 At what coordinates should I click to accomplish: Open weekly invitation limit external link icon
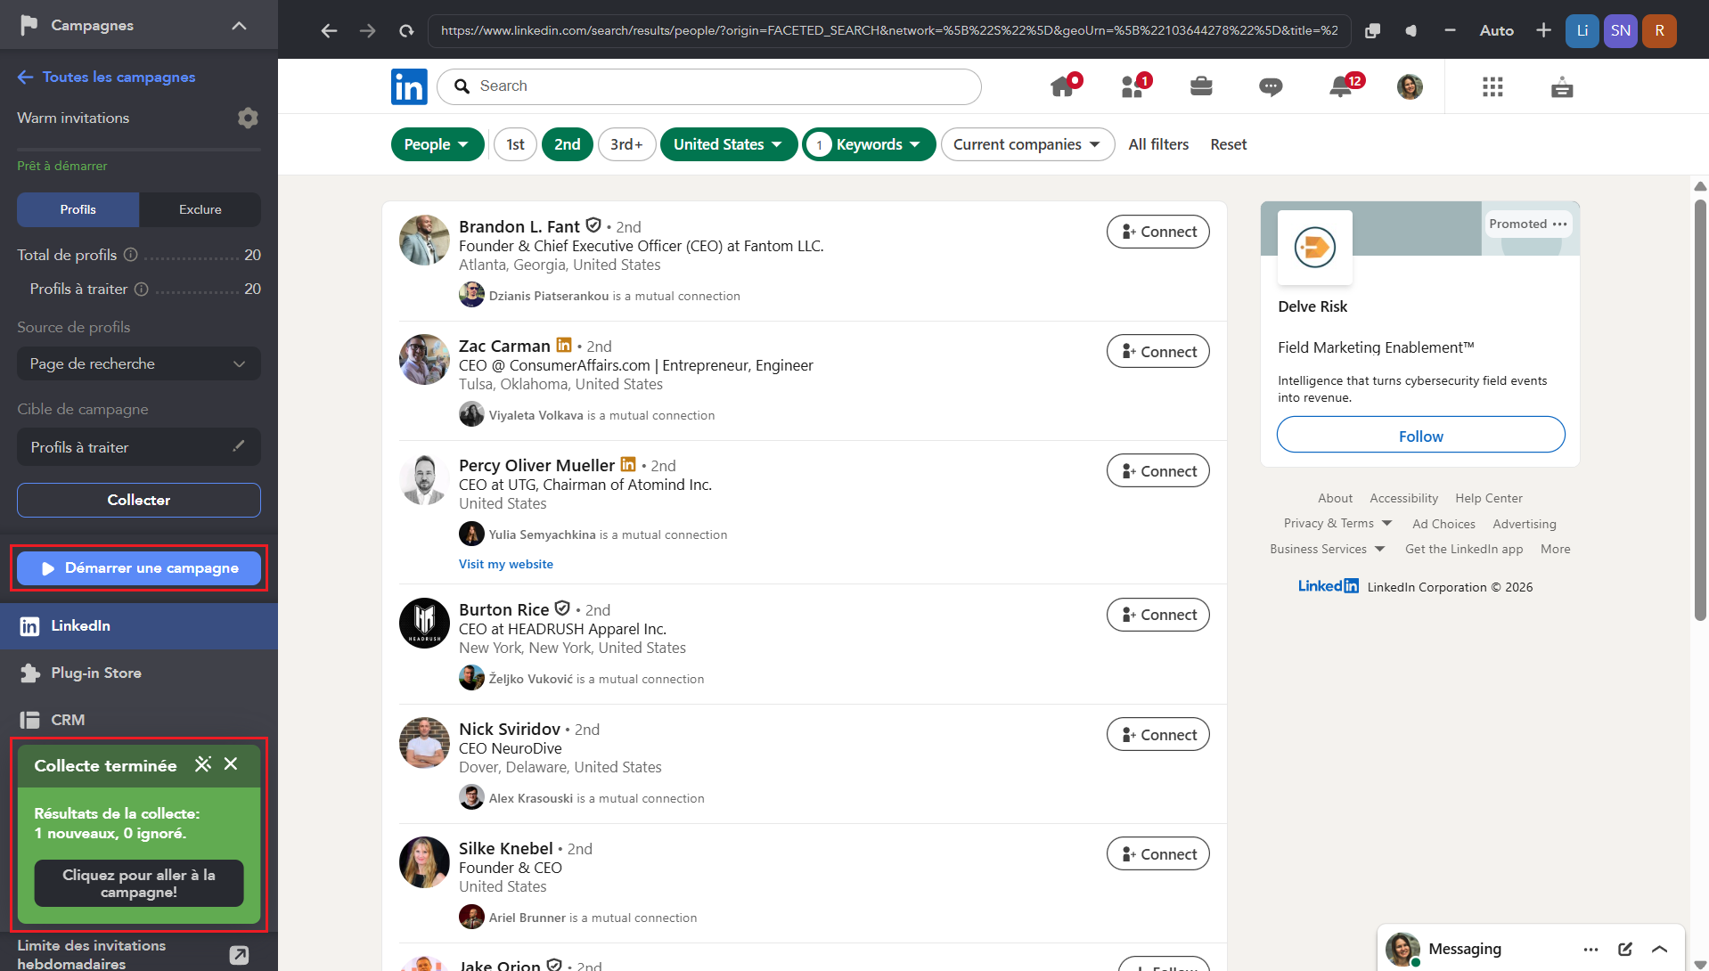point(239,955)
